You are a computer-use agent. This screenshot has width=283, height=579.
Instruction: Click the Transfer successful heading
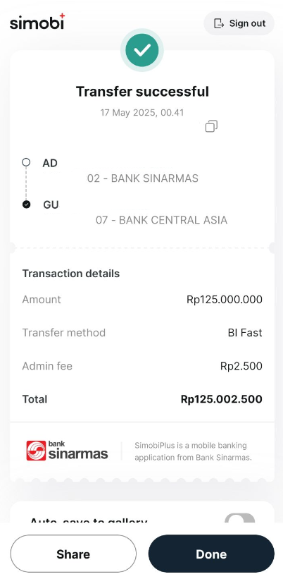142,91
